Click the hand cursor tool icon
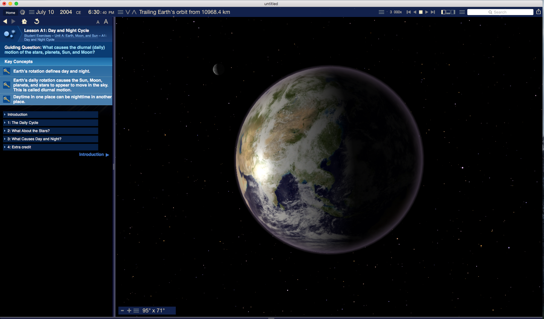The width and height of the screenshot is (544, 319). [x=23, y=12]
